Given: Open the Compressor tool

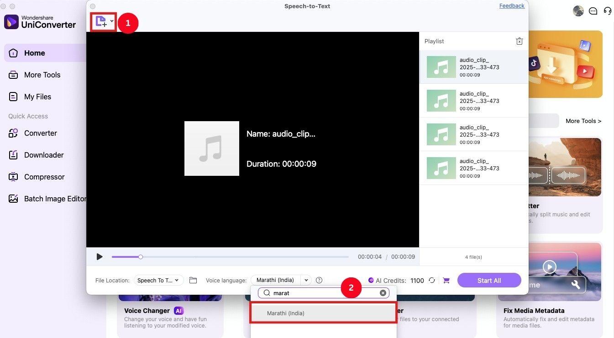Looking at the screenshot, I should [44, 177].
